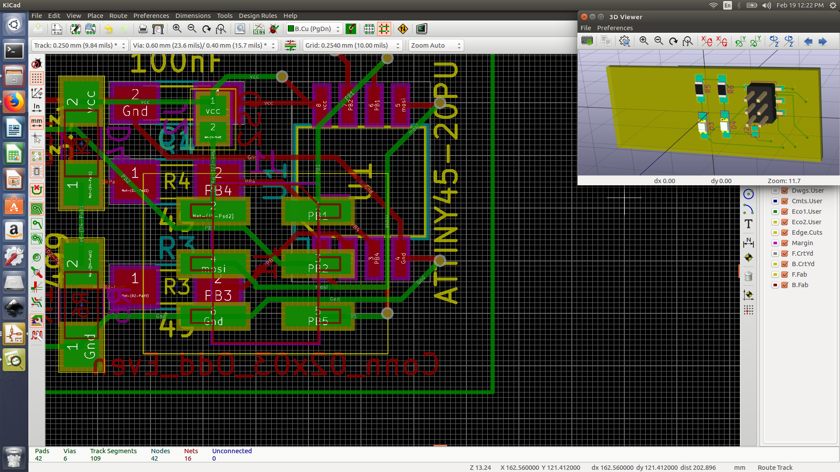Zoom in within the 3D Viewer
The height and width of the screenshot is (472, 840).
[x=644, y=41]
